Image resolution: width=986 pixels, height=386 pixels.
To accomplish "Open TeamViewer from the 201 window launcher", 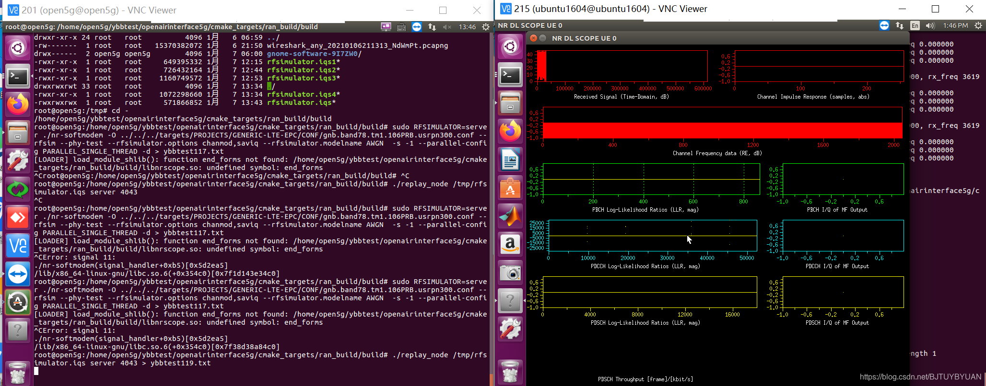I will [18, 274].
